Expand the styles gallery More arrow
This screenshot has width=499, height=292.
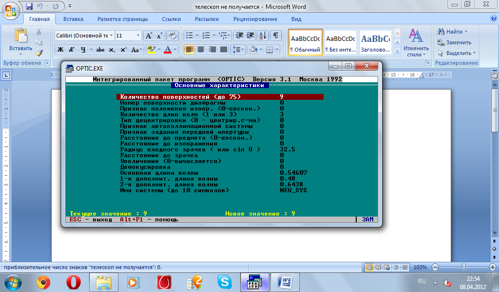397,52
